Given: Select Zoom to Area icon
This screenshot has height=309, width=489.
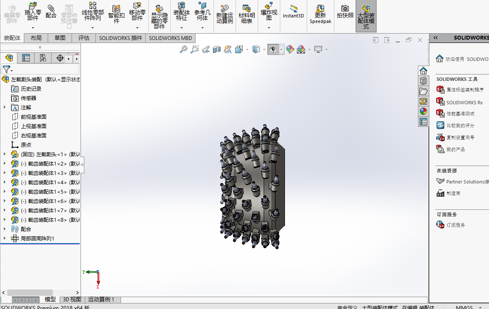Looking at the screenshot, I should coord(194,49).
